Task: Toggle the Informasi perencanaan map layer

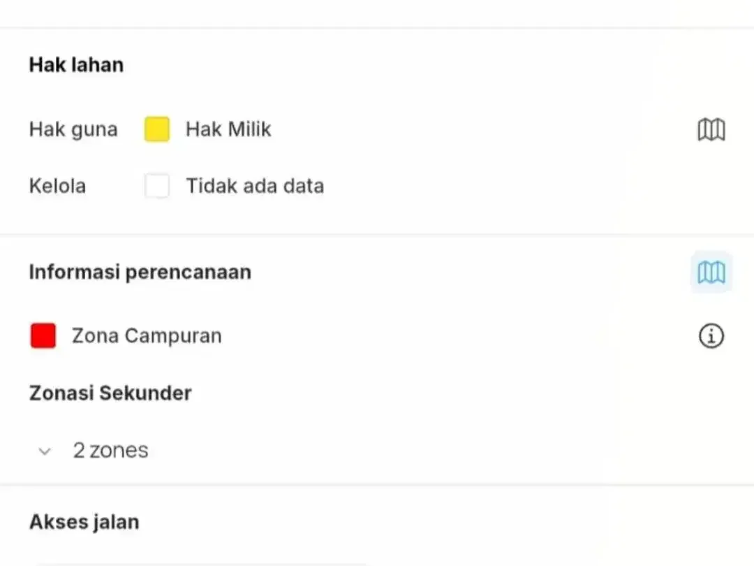Action: click(x=711, y=272)
